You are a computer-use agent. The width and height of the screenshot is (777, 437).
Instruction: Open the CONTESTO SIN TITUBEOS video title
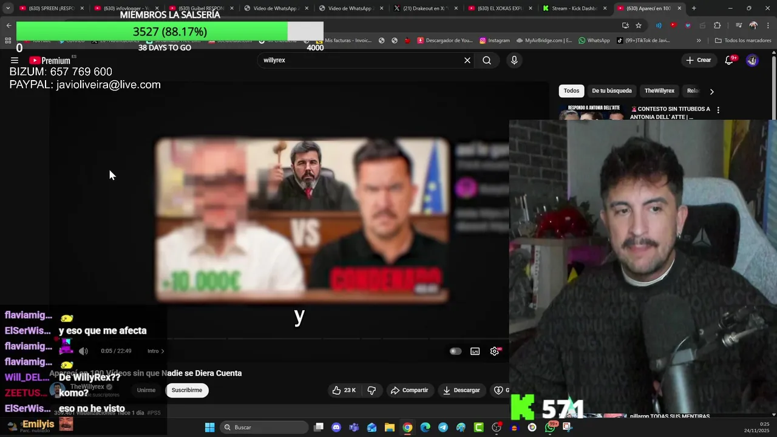(670, 112)
